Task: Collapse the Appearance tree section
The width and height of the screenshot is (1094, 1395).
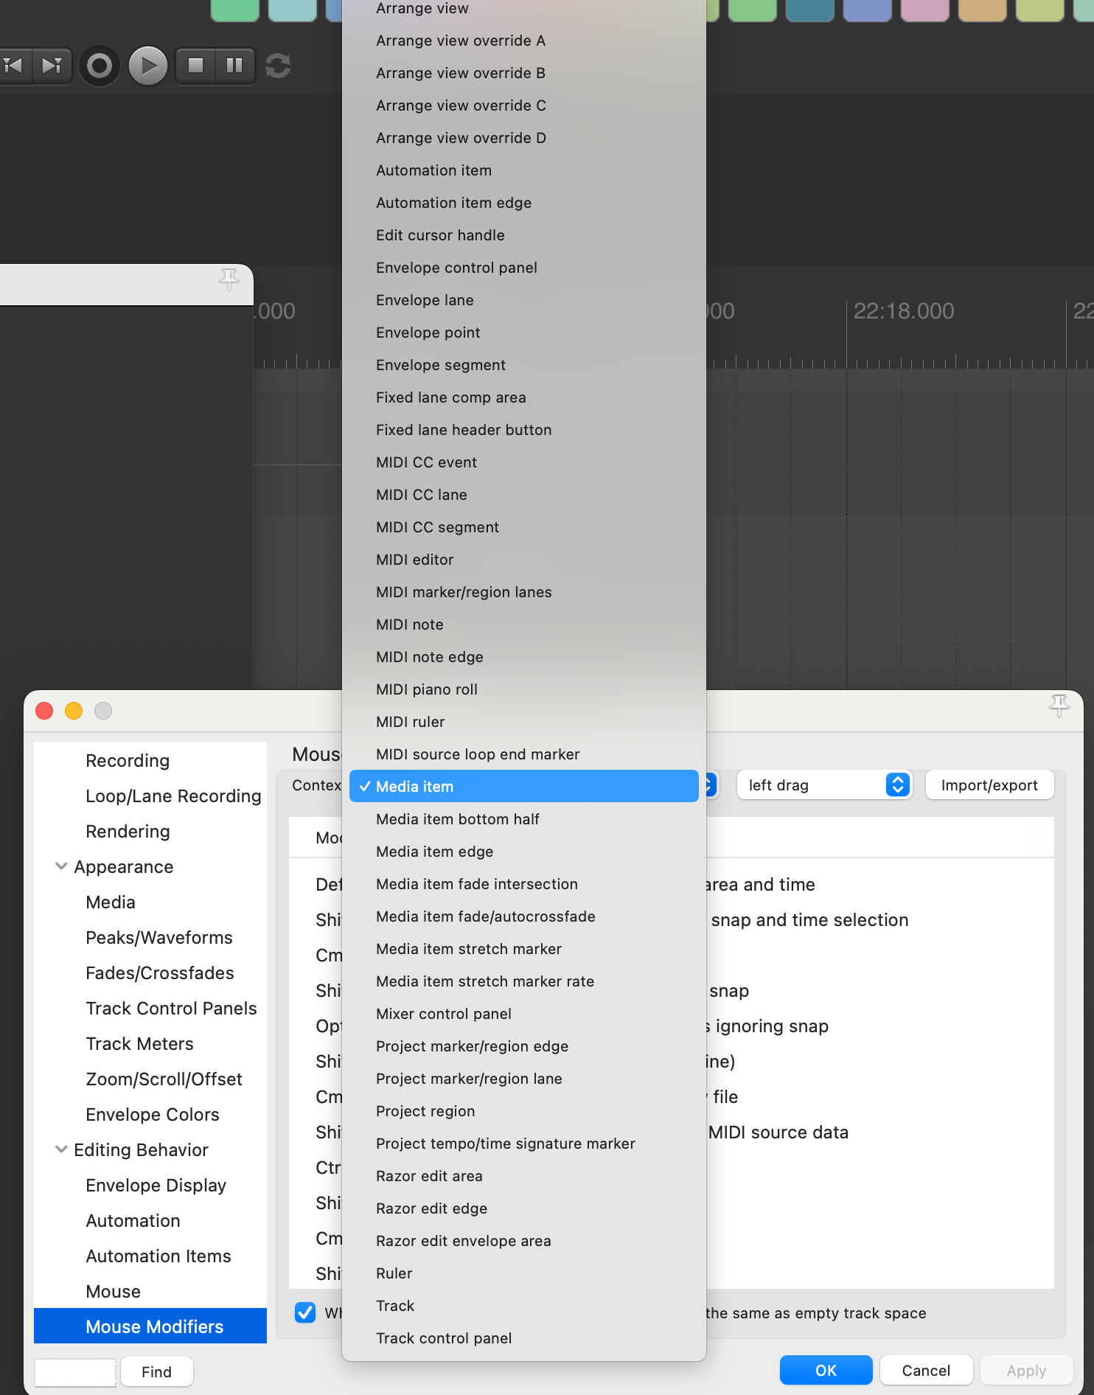Action: pos(61,866)
